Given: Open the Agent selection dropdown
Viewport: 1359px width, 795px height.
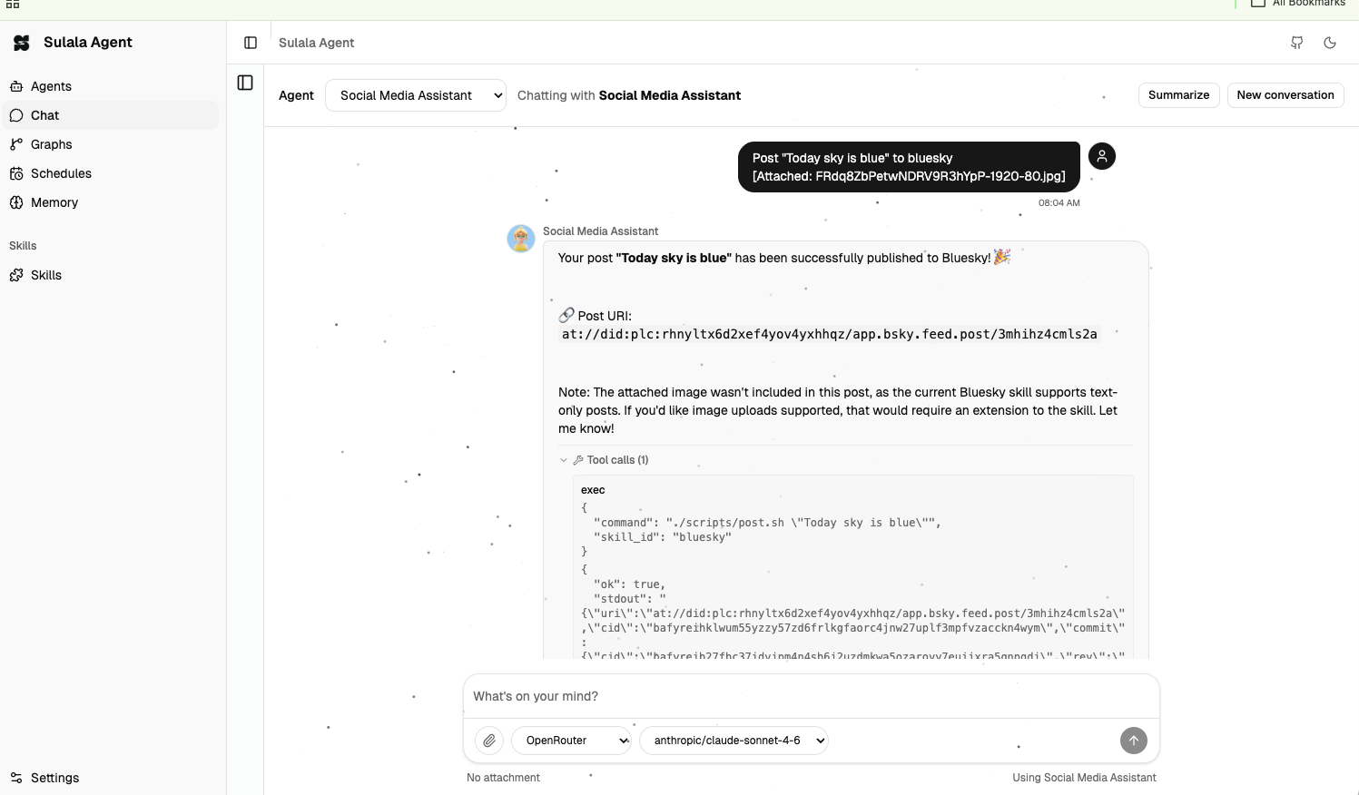Looking at the screenshot, I should point(416,95).
